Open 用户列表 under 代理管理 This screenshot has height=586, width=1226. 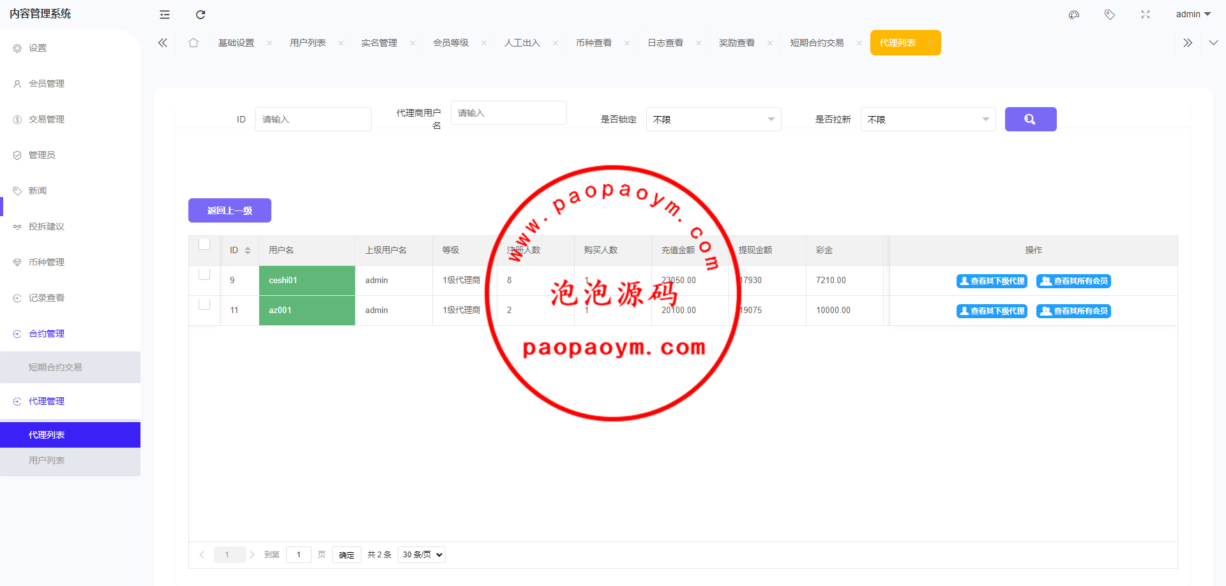click(70, 460)
